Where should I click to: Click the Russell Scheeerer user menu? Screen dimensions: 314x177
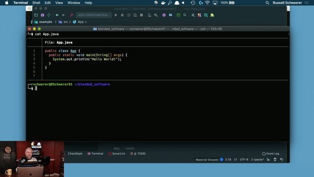[x=287, y=3]
